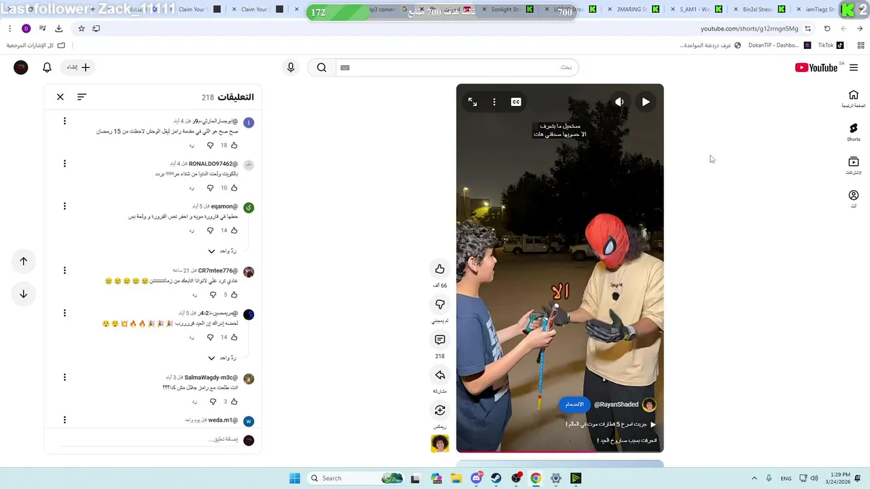Dislike the comment with 18 likes
Screen dimensions: 870x489
pos(210,145)
